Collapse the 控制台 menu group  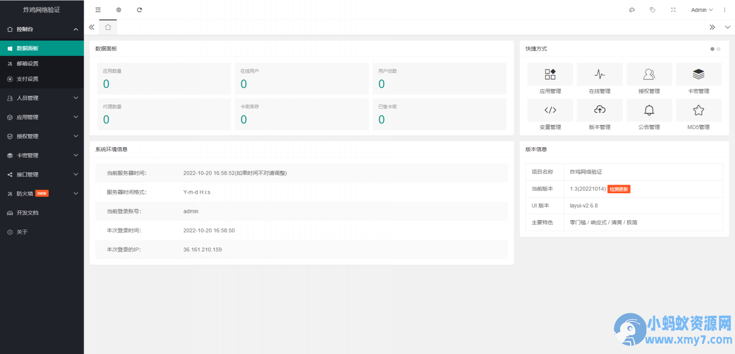[x=42, y=29]
